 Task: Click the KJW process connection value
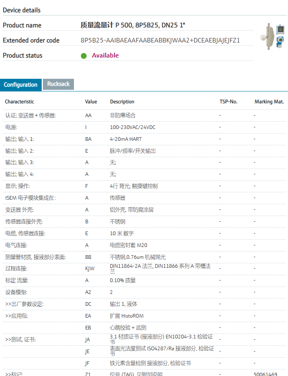pyautogui.click(x=89, y=269)
